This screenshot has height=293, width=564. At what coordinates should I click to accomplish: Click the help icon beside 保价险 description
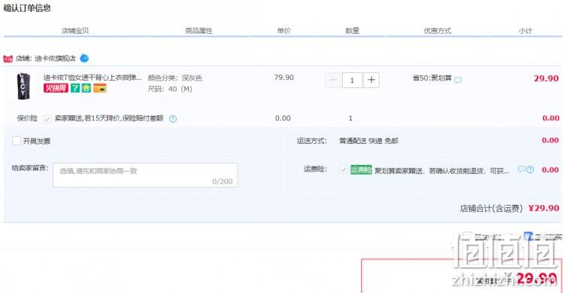tap(173, 118)
